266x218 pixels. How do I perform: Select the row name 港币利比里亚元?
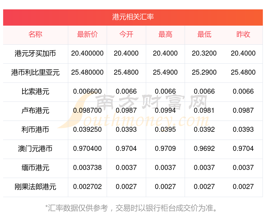(x=35, y=72)
